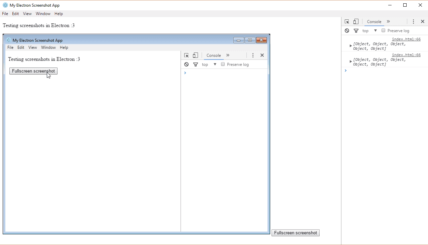
Task: Open the File menu in the outer window
Action: coord(5,14)
